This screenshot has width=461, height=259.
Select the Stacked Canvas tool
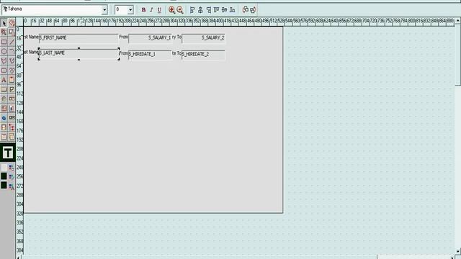[x=12, y=137]
